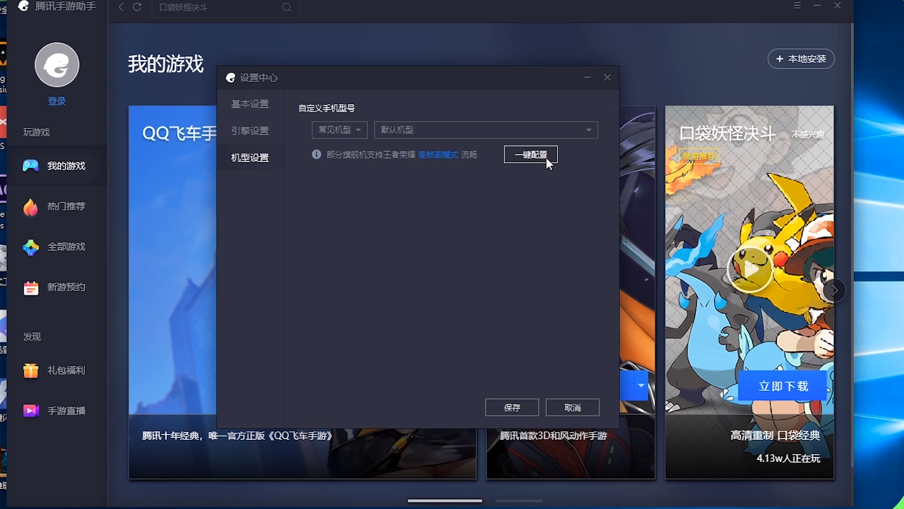Click the 腾讯手游助手 logo icon in the title bar
This screenshot has width=904, height=509.
(x=23, y=6)
